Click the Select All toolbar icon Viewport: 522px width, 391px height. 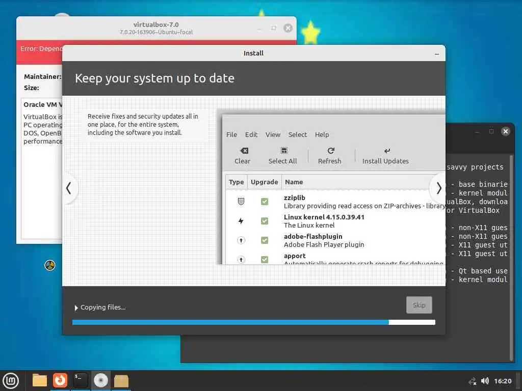click(x=284, y=151)
